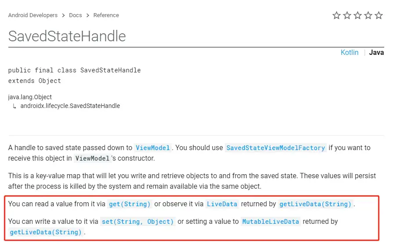
Task: Open the MutableLiveData class link
Action: 270,222
